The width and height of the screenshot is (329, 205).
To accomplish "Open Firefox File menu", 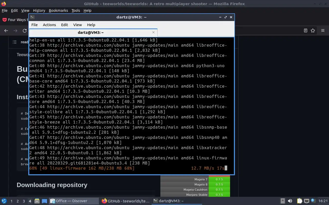I will pos(5,11).
